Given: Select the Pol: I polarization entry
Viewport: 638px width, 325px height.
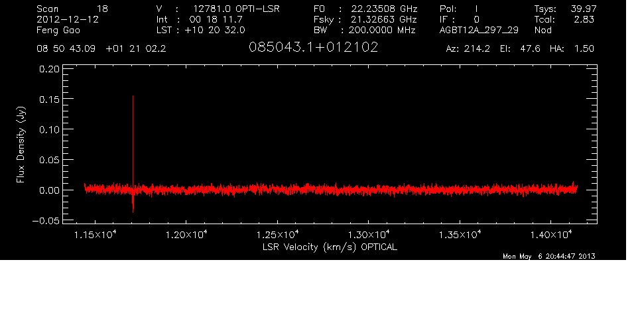Looking at the screenshot, I should 458,9.
